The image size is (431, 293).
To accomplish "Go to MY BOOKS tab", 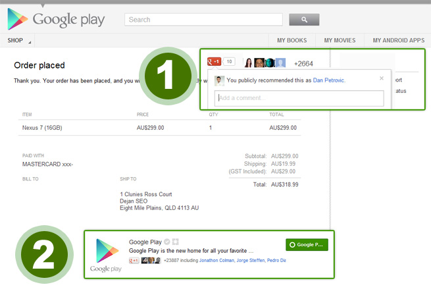I will [292, 40].
